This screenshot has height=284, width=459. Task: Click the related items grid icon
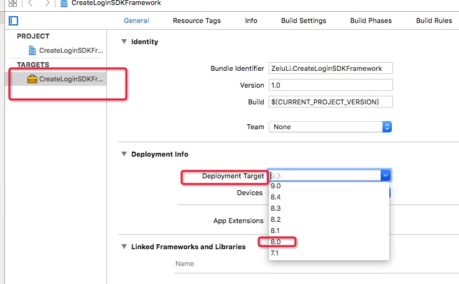(x=12, y=3)
